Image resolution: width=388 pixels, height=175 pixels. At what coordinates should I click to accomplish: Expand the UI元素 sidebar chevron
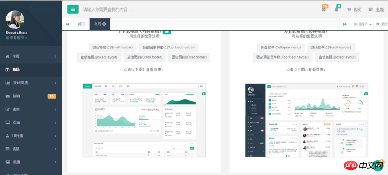[55, 136]
